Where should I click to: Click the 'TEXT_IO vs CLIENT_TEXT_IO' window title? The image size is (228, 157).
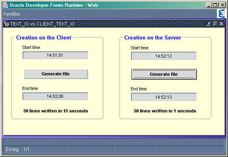(43, 24)
